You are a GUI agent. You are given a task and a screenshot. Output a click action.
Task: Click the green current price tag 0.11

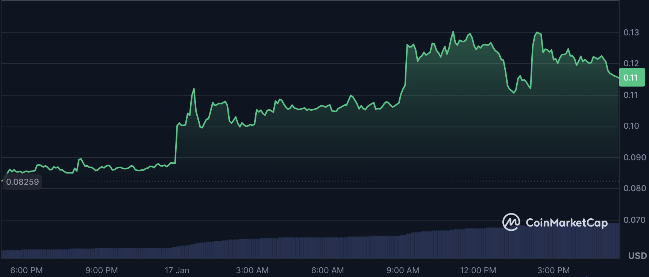pos(631,78)
